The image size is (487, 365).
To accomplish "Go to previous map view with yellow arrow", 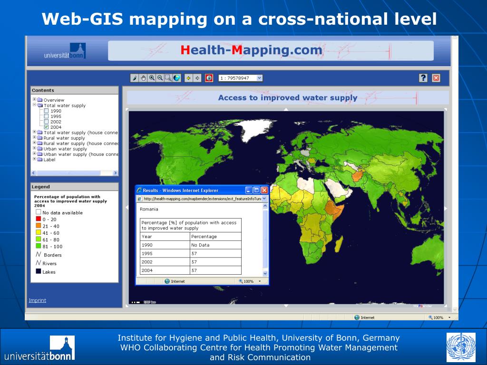I will tap(188, 78).
